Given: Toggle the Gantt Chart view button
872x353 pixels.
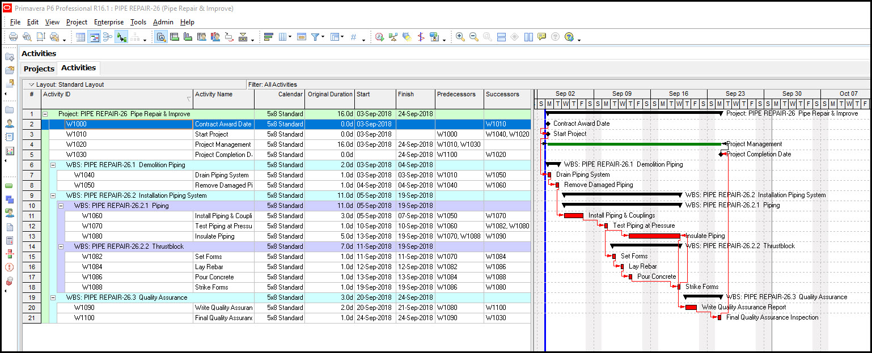Looking at the screenshot, I should click(x=94, y=37).
